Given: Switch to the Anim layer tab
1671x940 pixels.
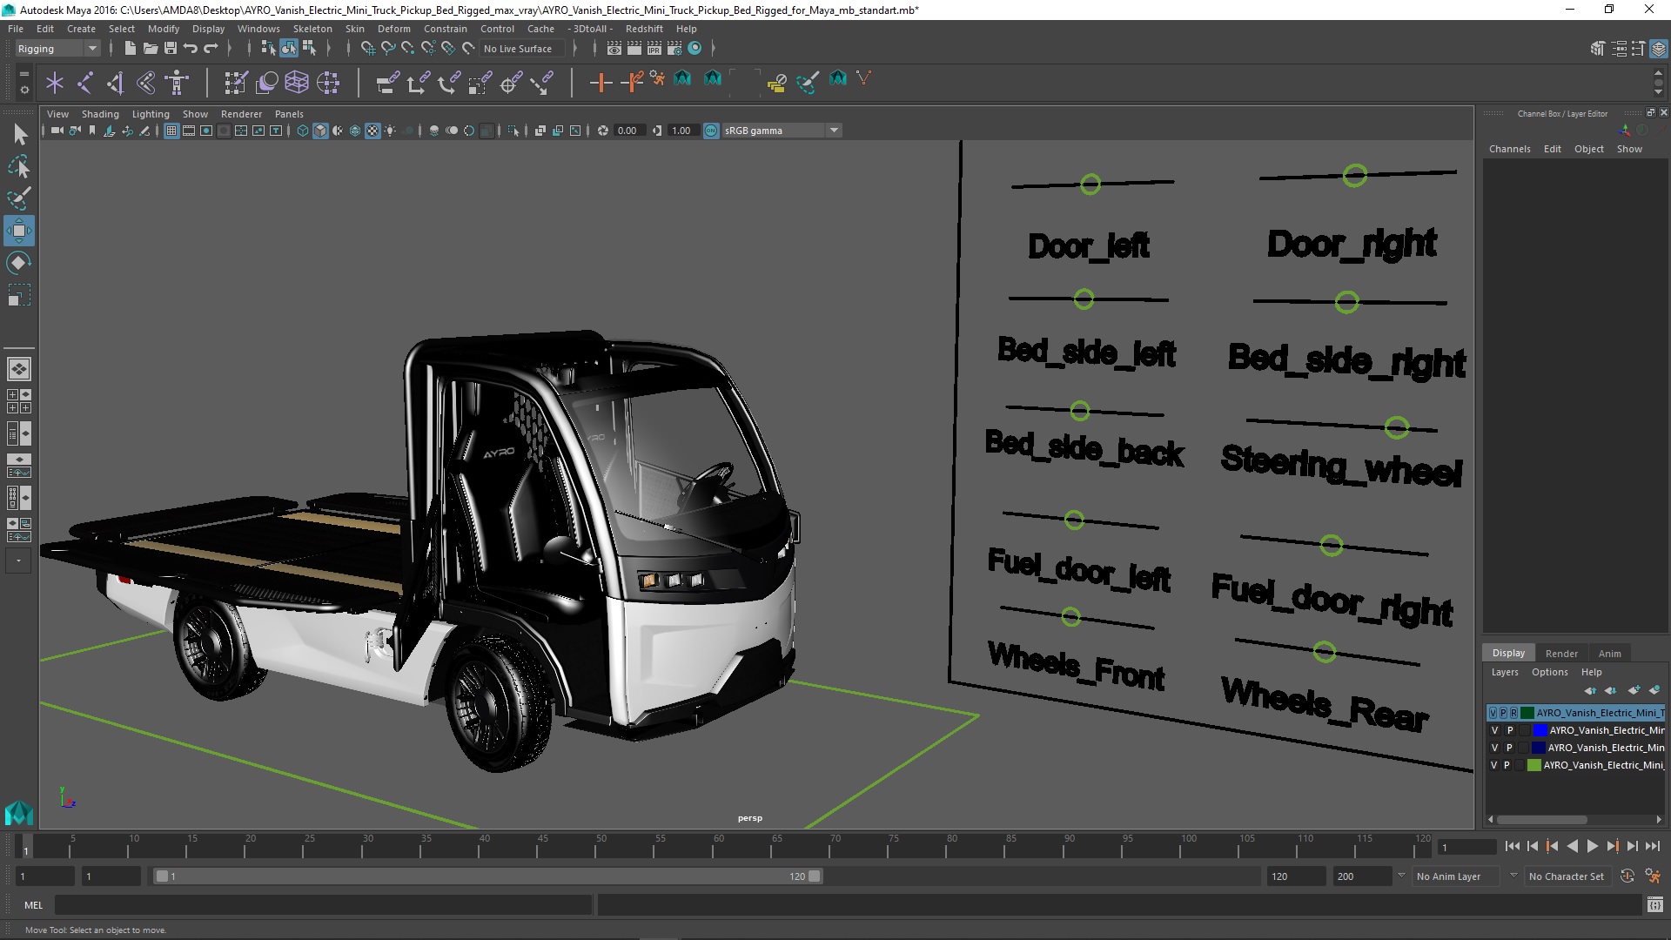Looking at the screenshot, I should (x=1610, y=654).
